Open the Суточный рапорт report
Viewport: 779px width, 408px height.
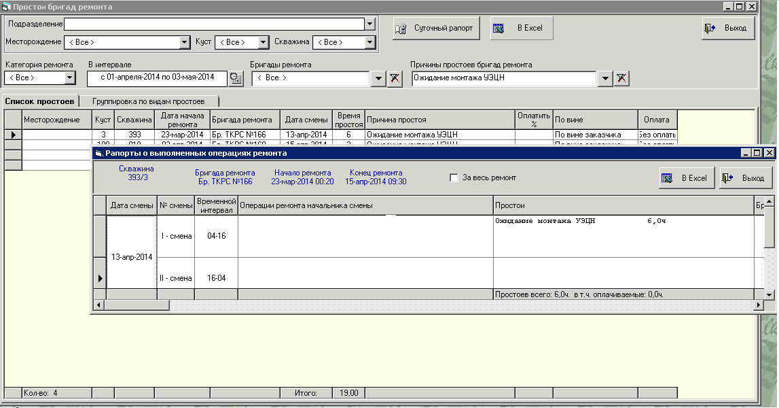436,29
